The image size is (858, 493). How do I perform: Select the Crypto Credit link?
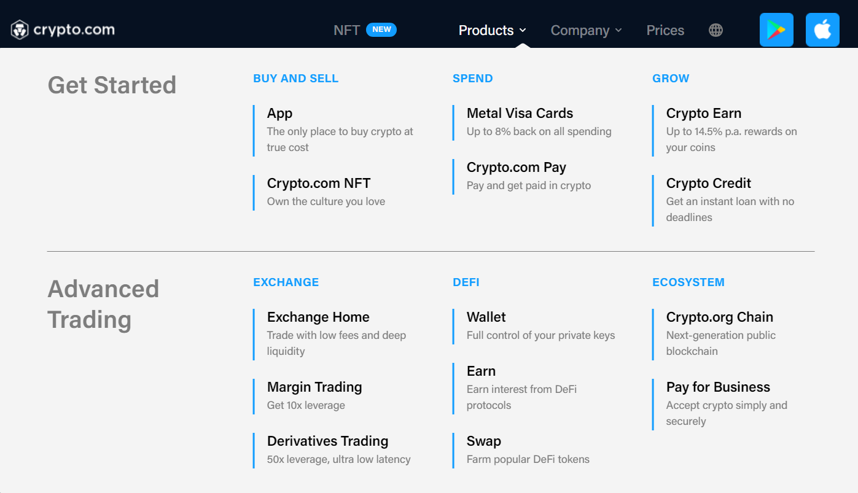708,183
